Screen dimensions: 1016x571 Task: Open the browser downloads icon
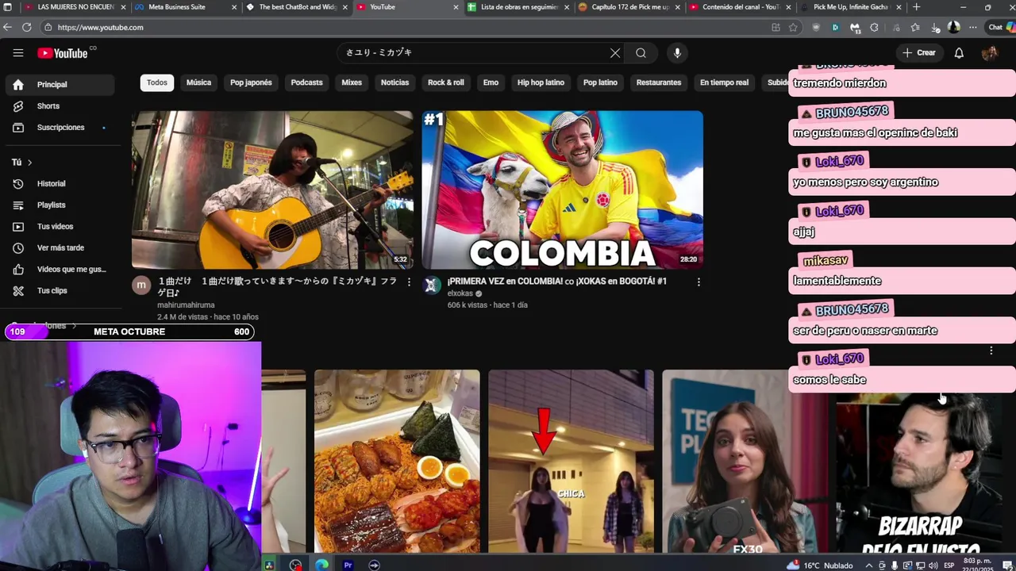935,27
